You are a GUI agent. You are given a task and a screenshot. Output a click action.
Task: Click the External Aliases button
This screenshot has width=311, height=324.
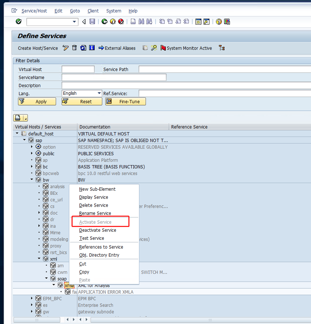pos(117,48)
